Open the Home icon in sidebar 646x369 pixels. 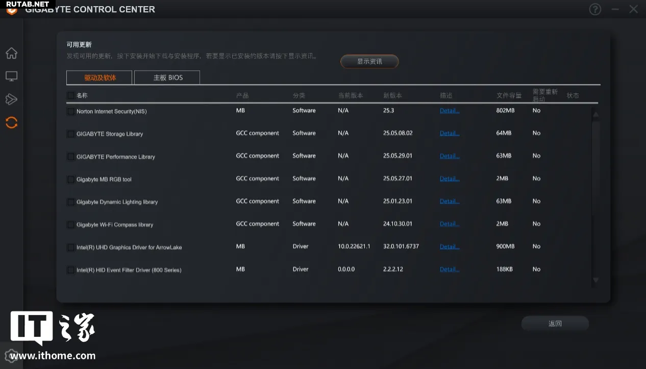point(11,53)
